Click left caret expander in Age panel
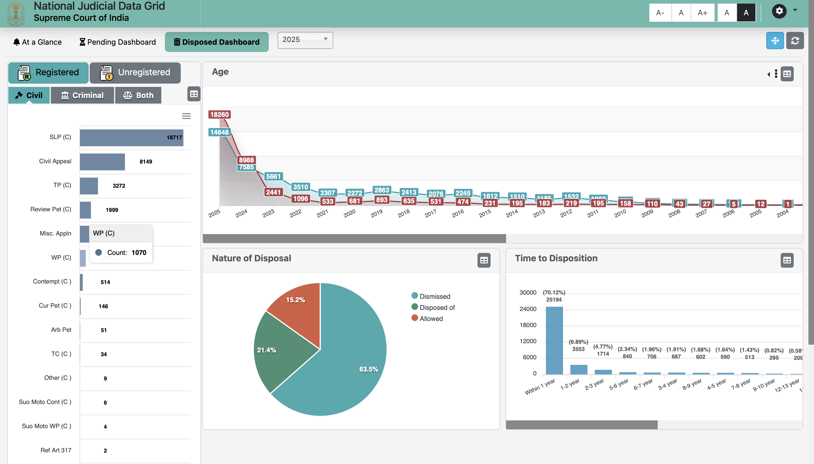 coord(768,74)
